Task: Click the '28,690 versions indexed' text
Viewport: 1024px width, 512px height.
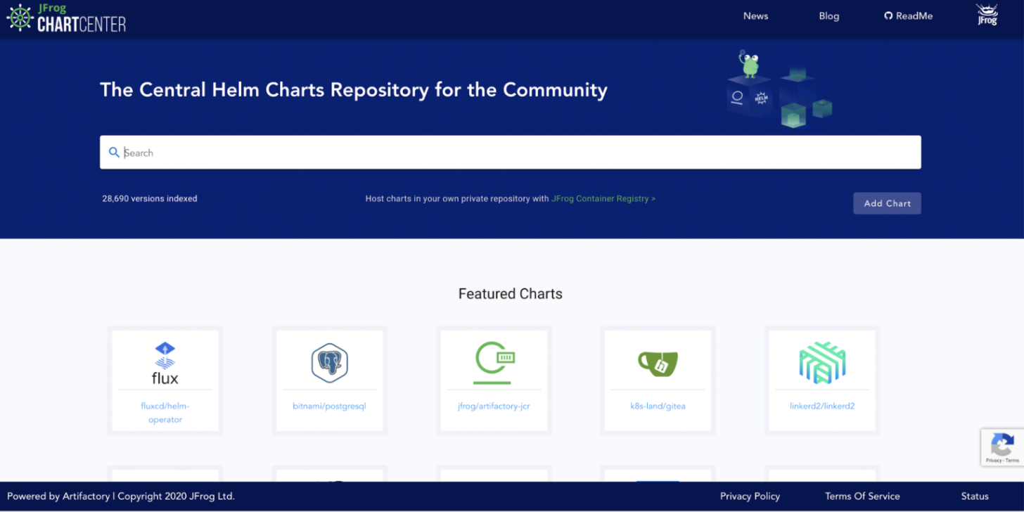Action: [x=150, y=199]
